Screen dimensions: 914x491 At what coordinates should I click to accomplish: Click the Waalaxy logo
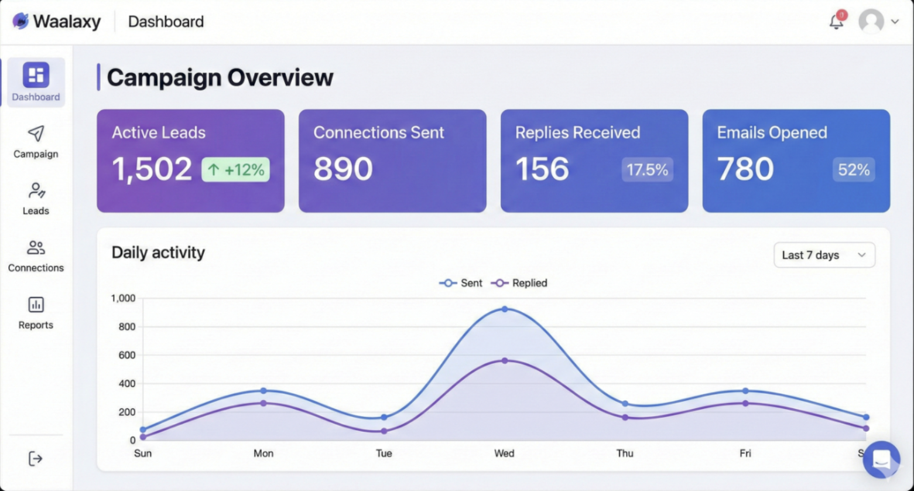[56, 21]
